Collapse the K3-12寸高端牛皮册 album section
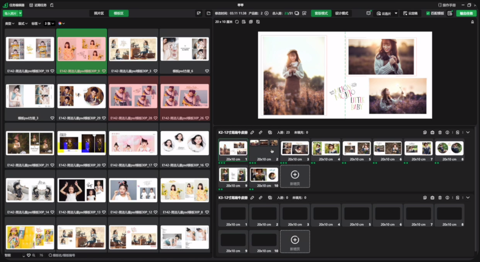This screenshot has height=262, width=480. [x=468, y=198]
